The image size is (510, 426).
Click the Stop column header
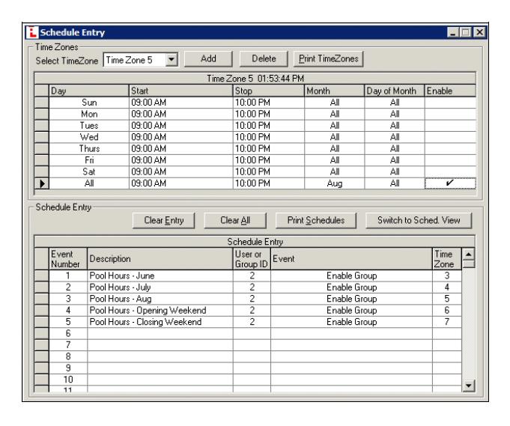pyautogui.click(x=269, y=91)
